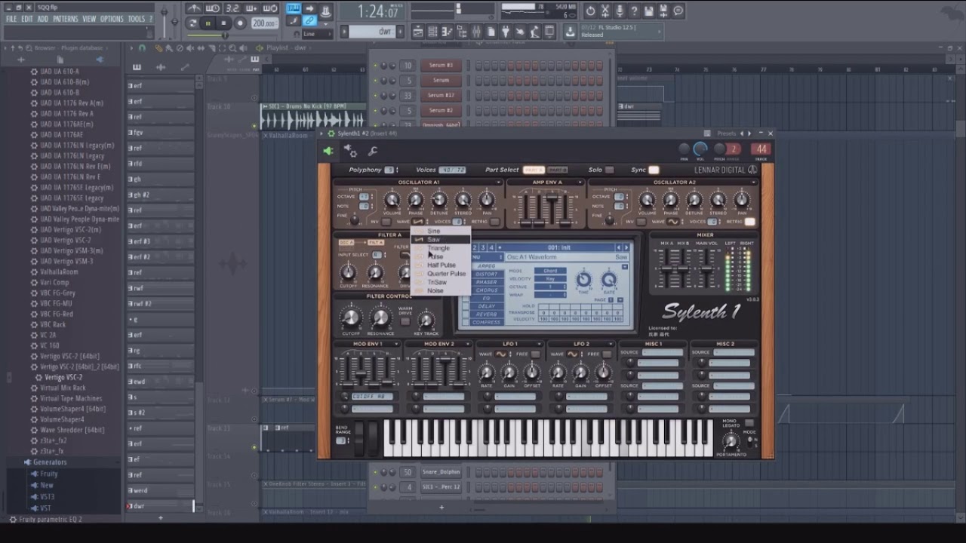Open the TOOLS menu
The height and width of the screenshot is (543, 966).
[137, 19]
